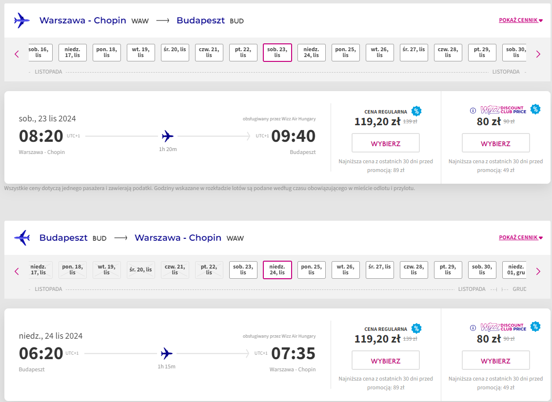
Task: Show later return dates with right arrow
Action: [x=538, y=271]
